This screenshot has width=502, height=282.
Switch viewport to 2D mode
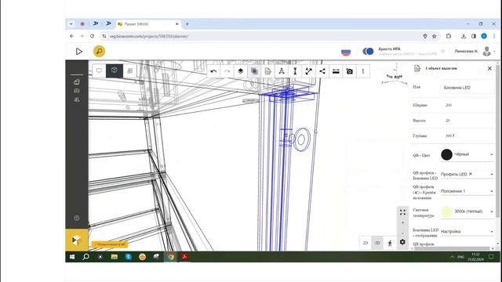tap(366, 243)
